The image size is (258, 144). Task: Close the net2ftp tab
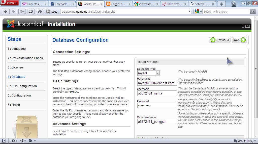point(213,4)
